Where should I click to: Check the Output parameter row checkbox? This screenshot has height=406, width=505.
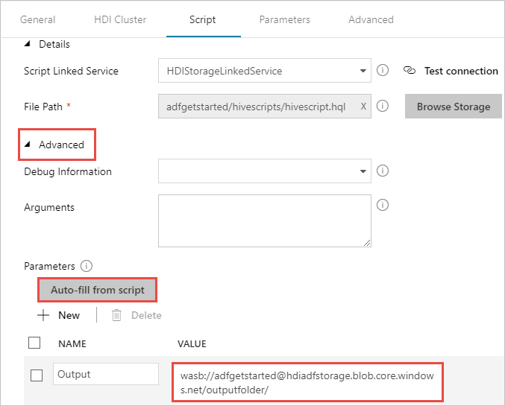[37, 375]
